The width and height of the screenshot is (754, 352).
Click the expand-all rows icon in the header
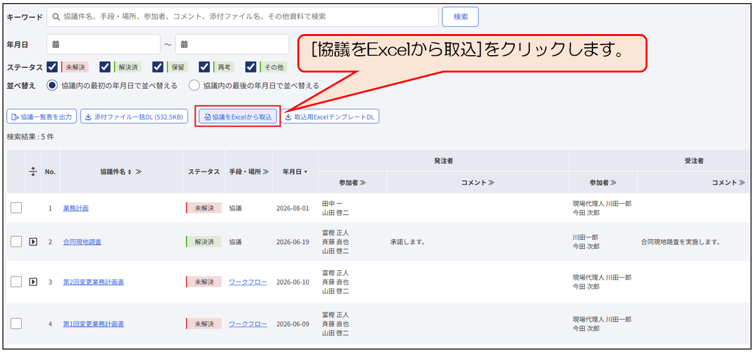(x=33, y=171)
